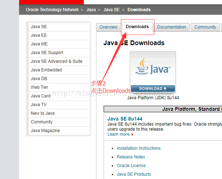This screenshot has width=222, height=179.
Task: Click the Java Platform (JDK) 8u144 caption
Action: (x=153, y=98)
